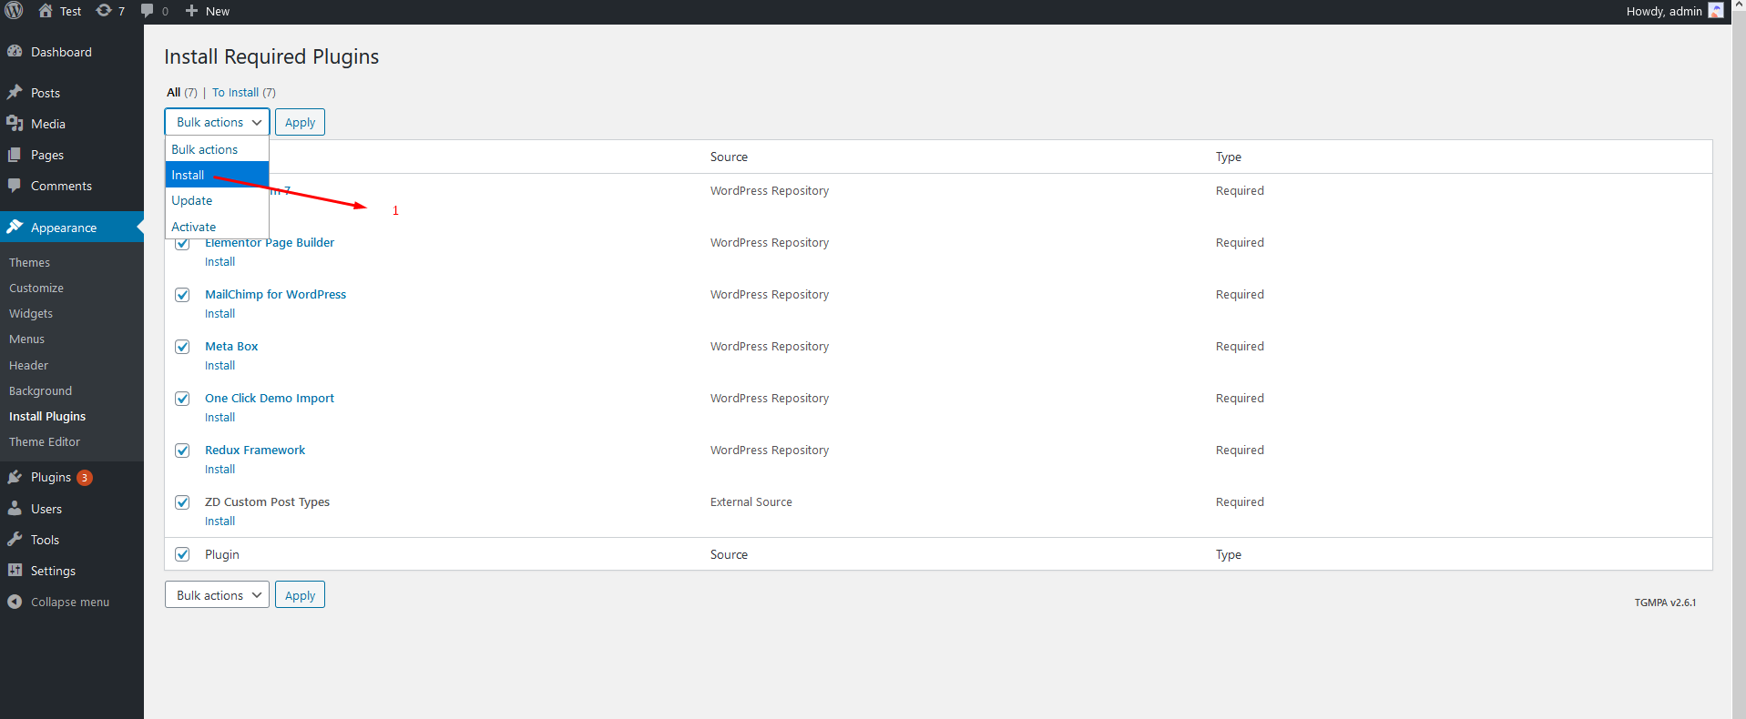Click the Appearance paintbrush icon
The height and width of the screenshot is (719, 1746).
point(15,228)
